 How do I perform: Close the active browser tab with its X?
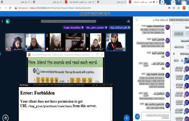[157, 2]
